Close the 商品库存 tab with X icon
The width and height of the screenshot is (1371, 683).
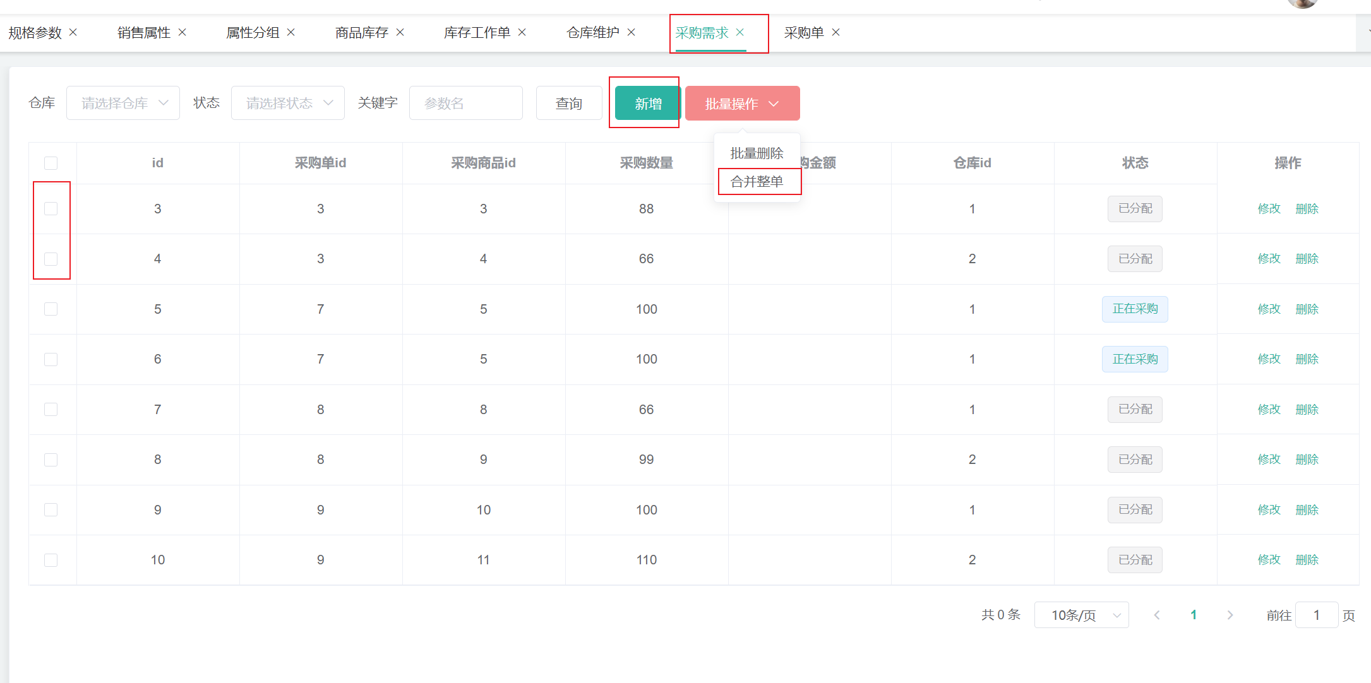[x=400, y=32]
